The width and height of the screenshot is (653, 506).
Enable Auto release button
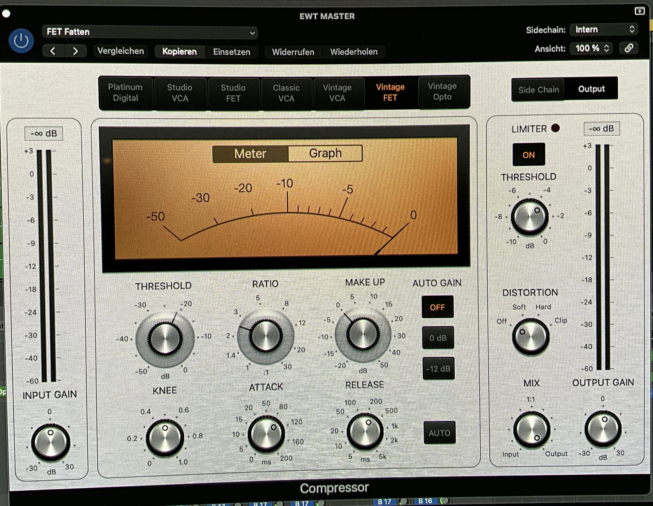[439, 433]
